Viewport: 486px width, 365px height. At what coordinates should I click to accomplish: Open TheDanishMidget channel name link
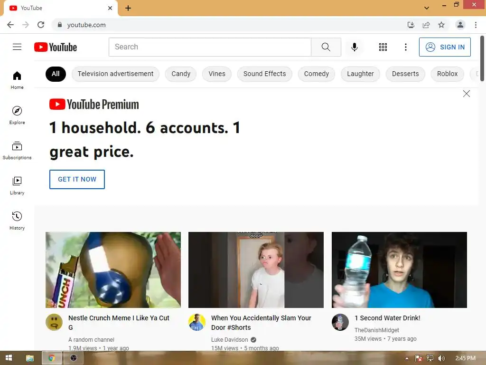point(376,330)
